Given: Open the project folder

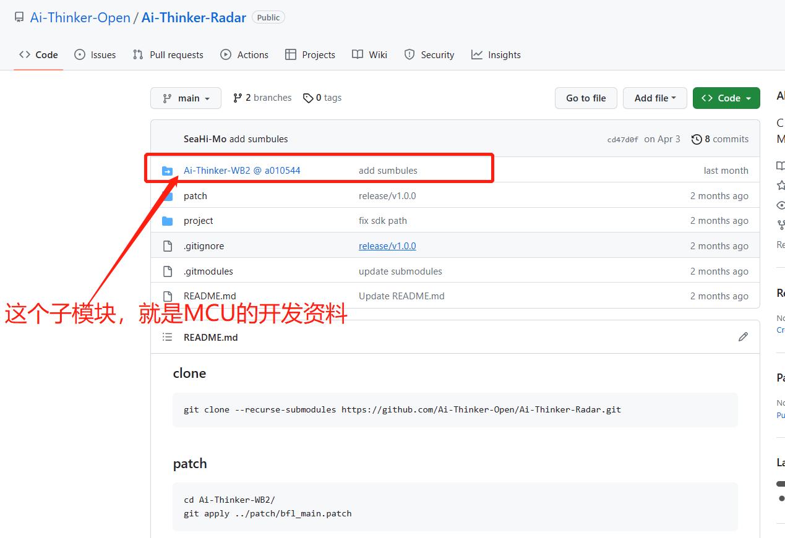Looking at the screenshot, I should tap(198, 221).
